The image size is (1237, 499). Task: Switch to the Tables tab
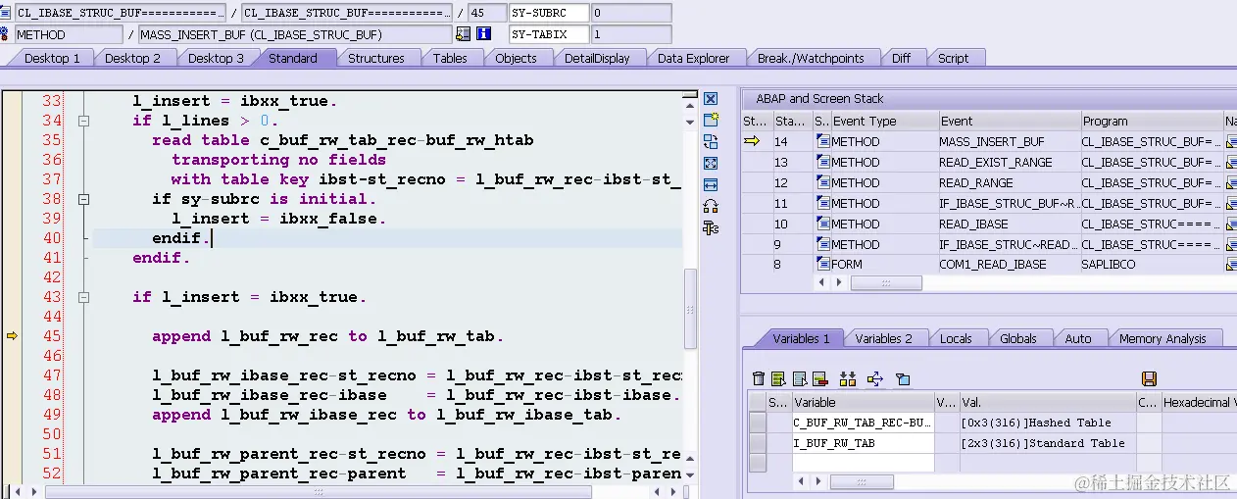tap(450, 58)
